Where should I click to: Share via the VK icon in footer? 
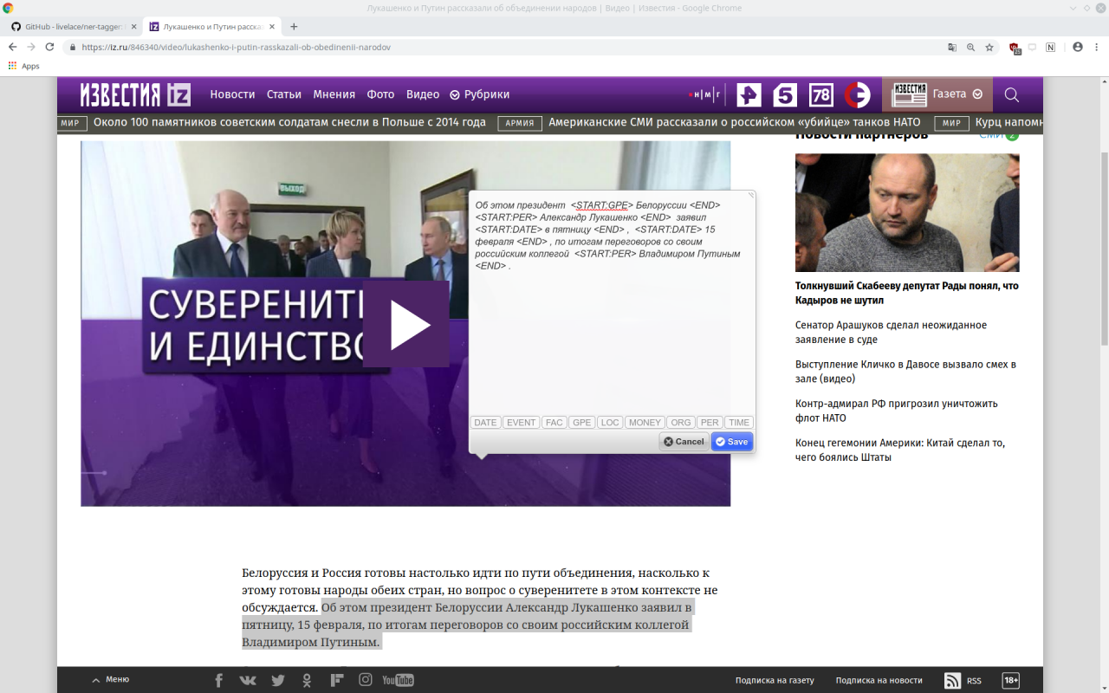(x=248, y=680)
